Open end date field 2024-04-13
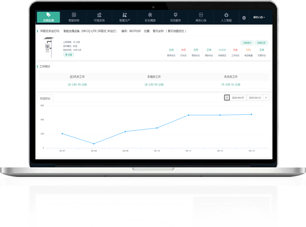The image size is (306, 227). click(255, 98)
